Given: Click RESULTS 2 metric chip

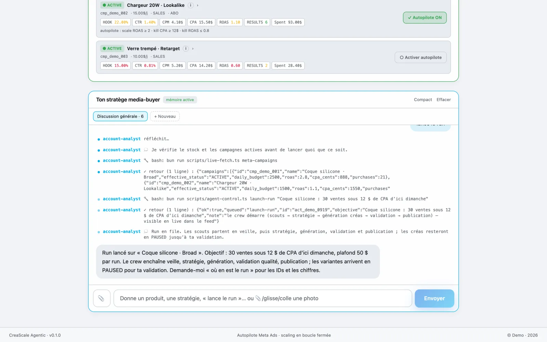Looking at the screenshot, I should coord(257,66).
